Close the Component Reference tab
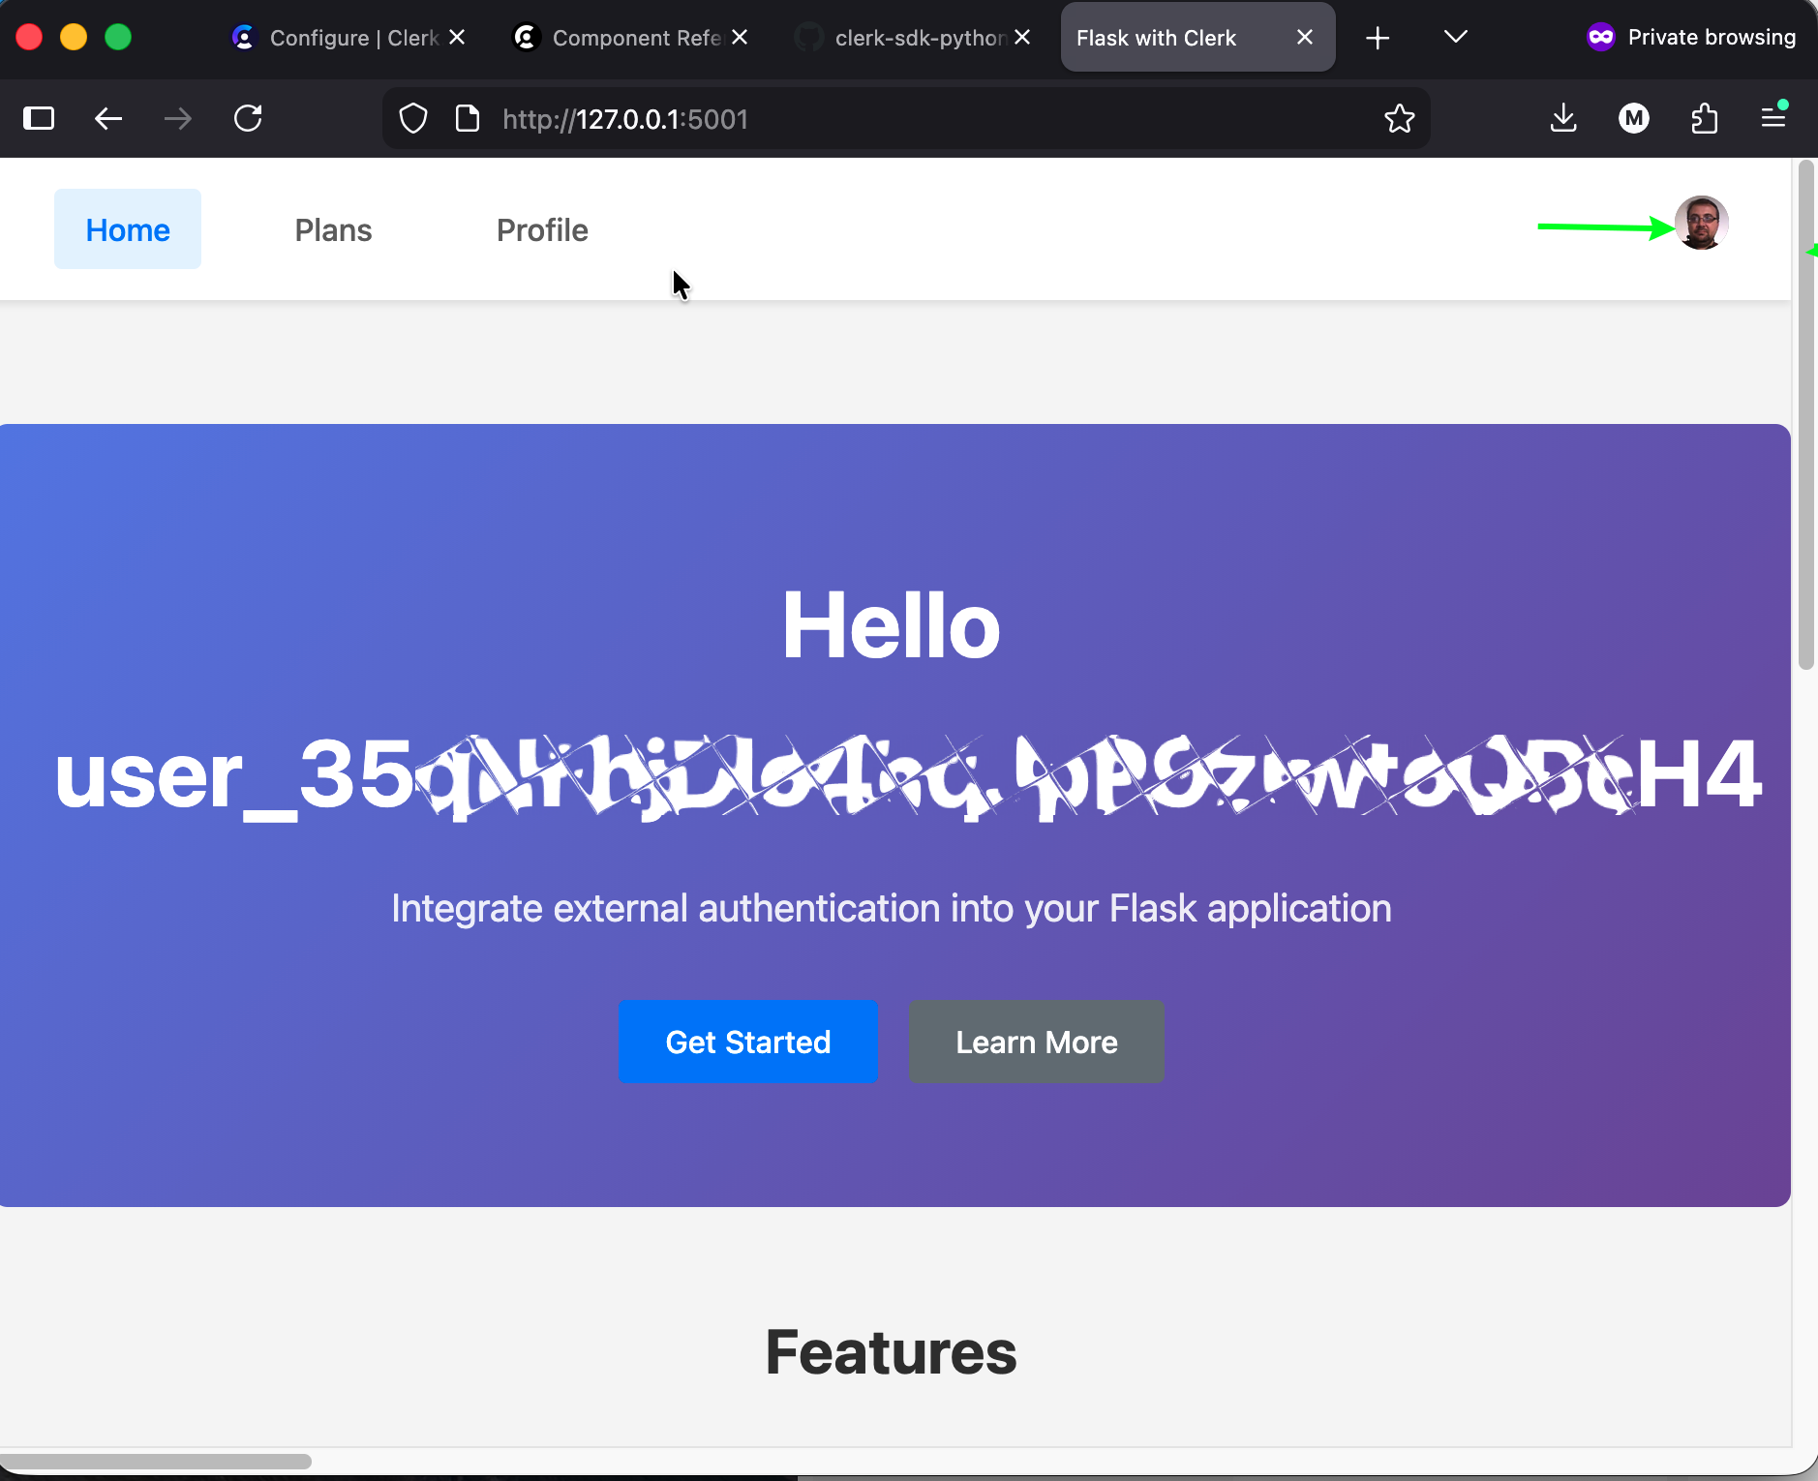The width and height of the screenshot is (1818, 1481). 740,38
